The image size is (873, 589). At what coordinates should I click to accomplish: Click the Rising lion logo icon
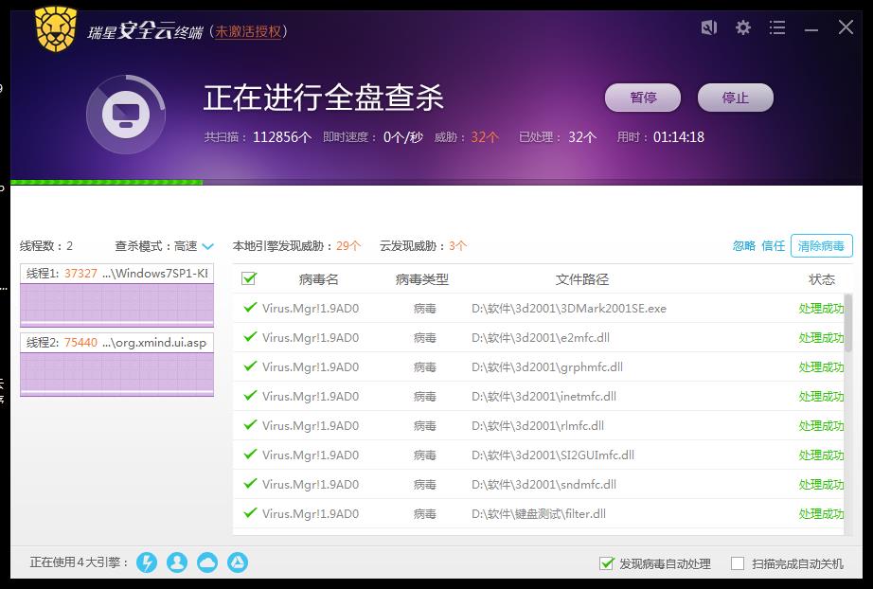55,29
